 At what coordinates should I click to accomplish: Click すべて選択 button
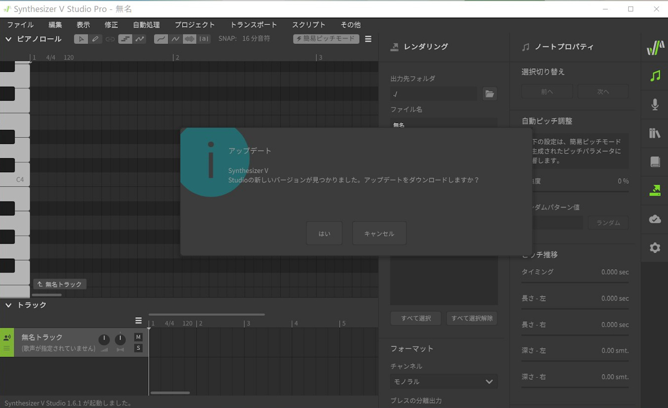tap(416, 318)
